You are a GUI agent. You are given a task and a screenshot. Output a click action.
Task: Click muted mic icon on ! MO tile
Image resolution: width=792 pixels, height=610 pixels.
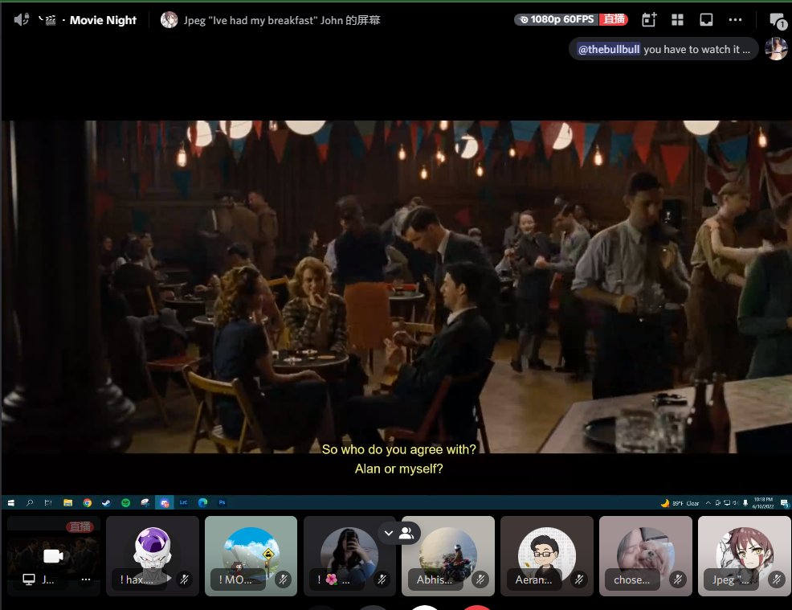pyautogui.click(x=283, y=579)
